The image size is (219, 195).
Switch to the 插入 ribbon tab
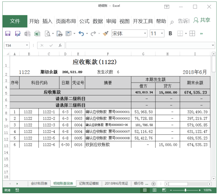[x=47, y=21]
